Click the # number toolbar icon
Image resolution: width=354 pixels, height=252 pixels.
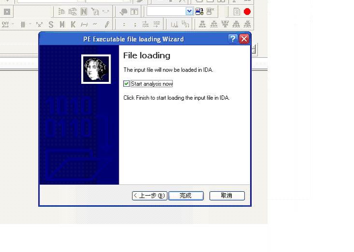click(23, 24)
